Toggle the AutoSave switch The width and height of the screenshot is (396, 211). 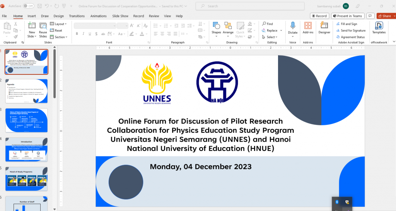[x=28, y=6]
